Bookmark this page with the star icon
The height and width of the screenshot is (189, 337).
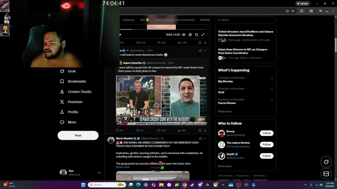pyautogui.click(x=293, y=11)
